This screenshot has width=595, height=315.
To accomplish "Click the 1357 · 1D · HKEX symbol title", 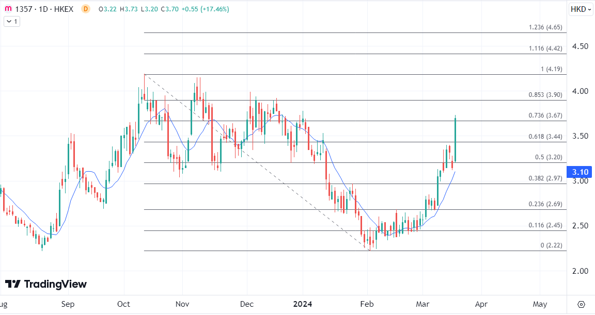I will [x=44, y=9].
